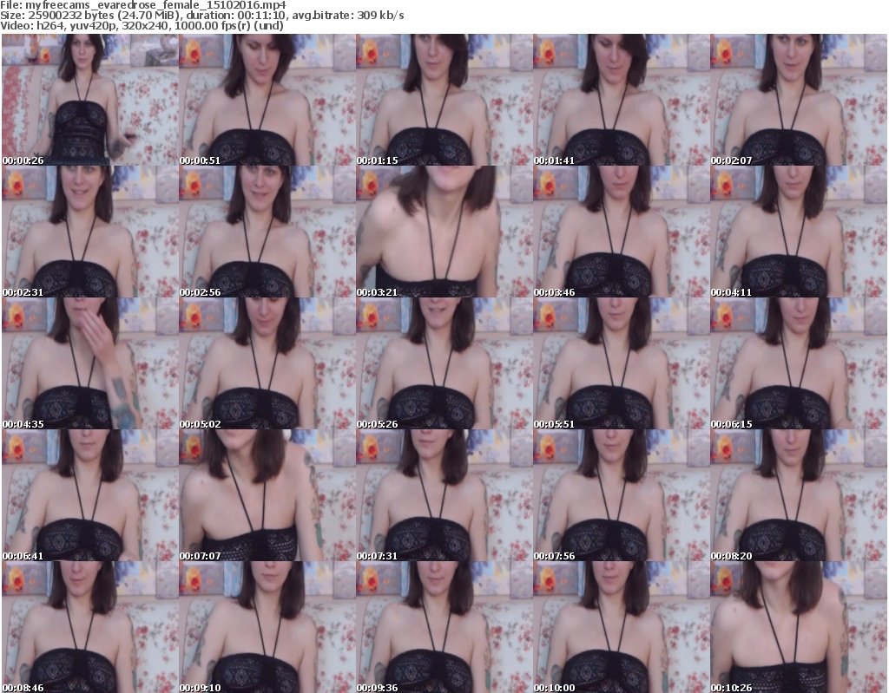Select the frame labeled 00:08:46
The width and height of the screenshot is (889, 693).
89,626
